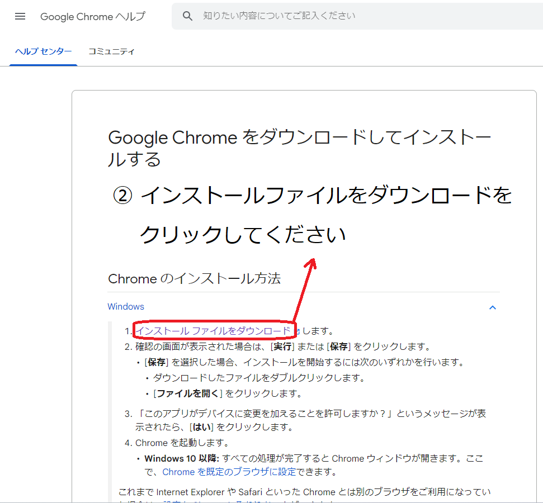Click the Windows section heading
The image size is (543, 503).
click(126, 307)
